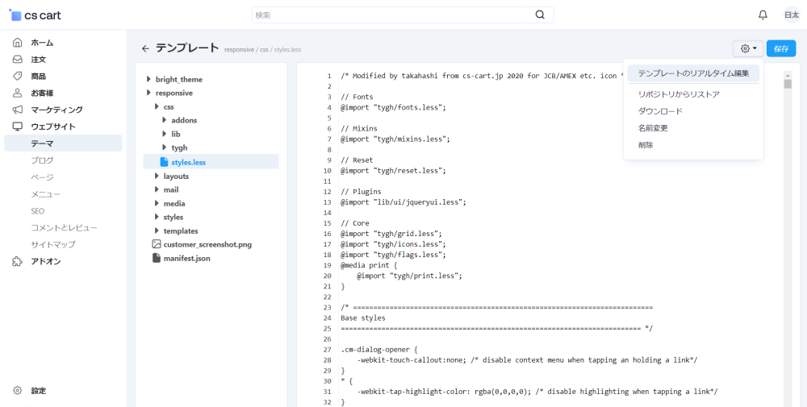Expand the css folder arrow
Image resolution: width=807 pixels, height=407 pixels.
click(x=157, y=107)
